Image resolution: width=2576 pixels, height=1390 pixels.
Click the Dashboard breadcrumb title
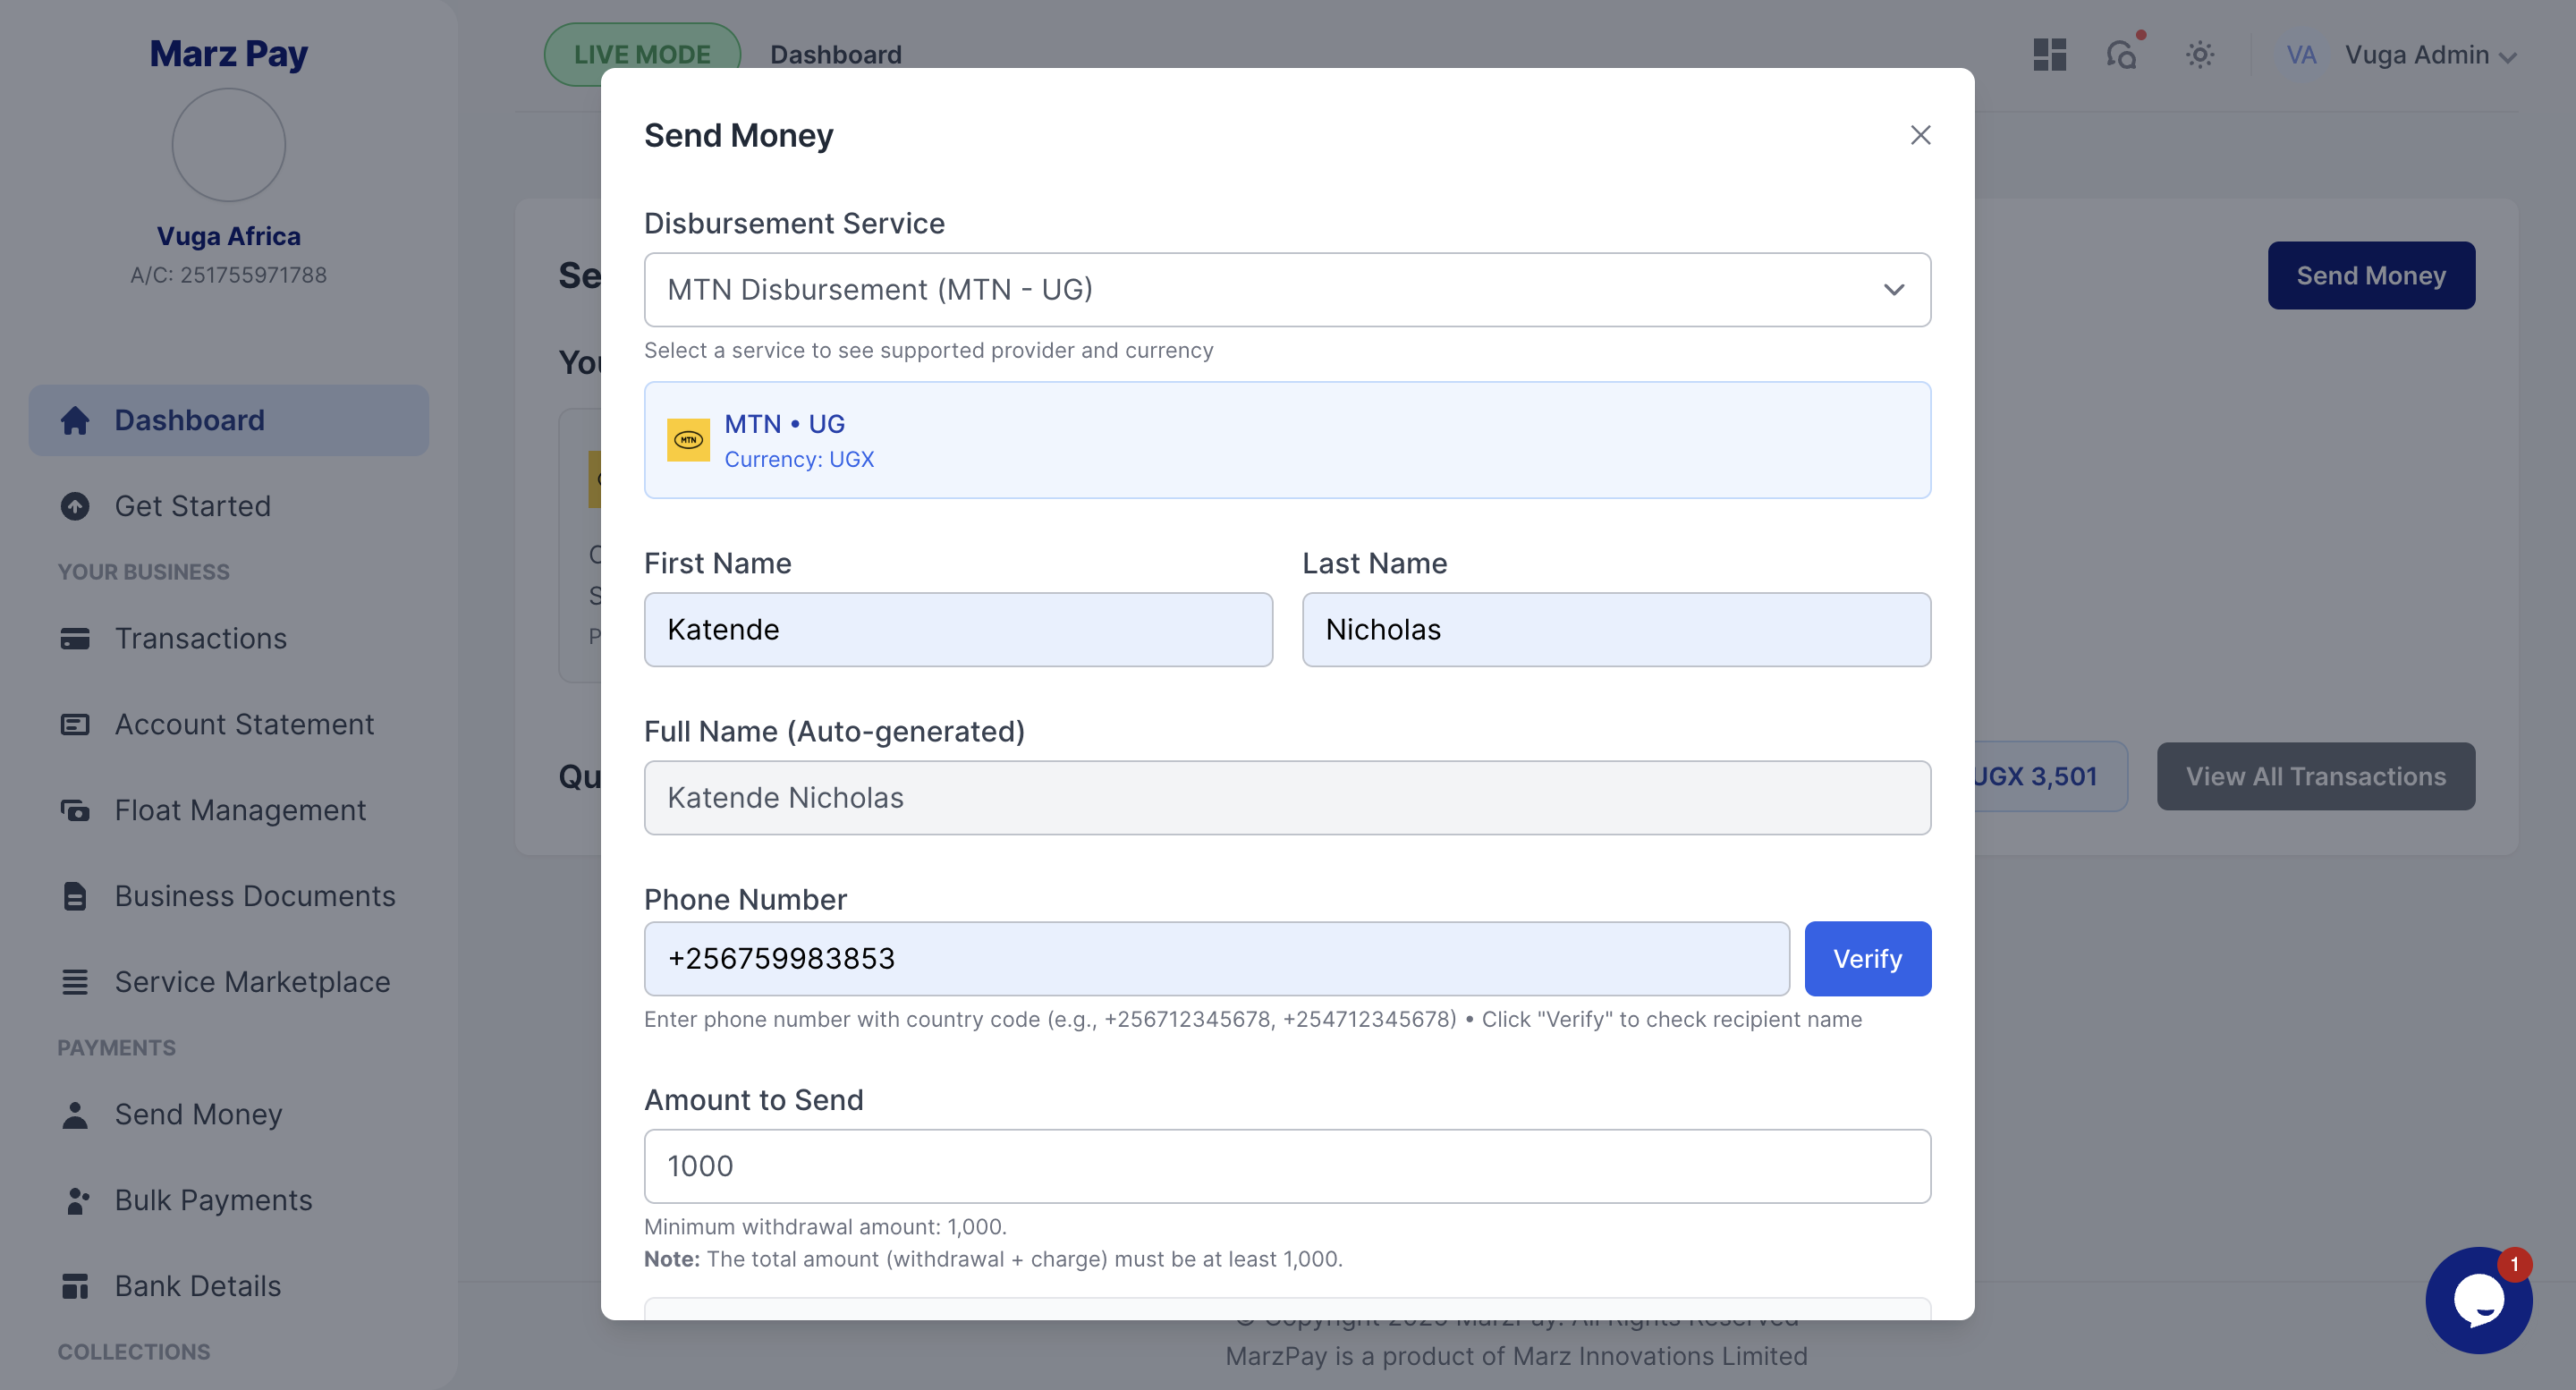click(835, 54)
